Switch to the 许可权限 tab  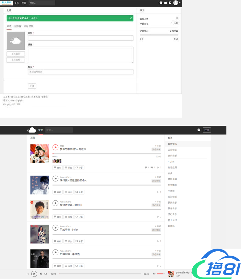(29, 26)
